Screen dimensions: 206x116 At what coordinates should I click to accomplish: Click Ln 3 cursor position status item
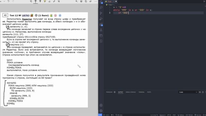coord(154,115)
